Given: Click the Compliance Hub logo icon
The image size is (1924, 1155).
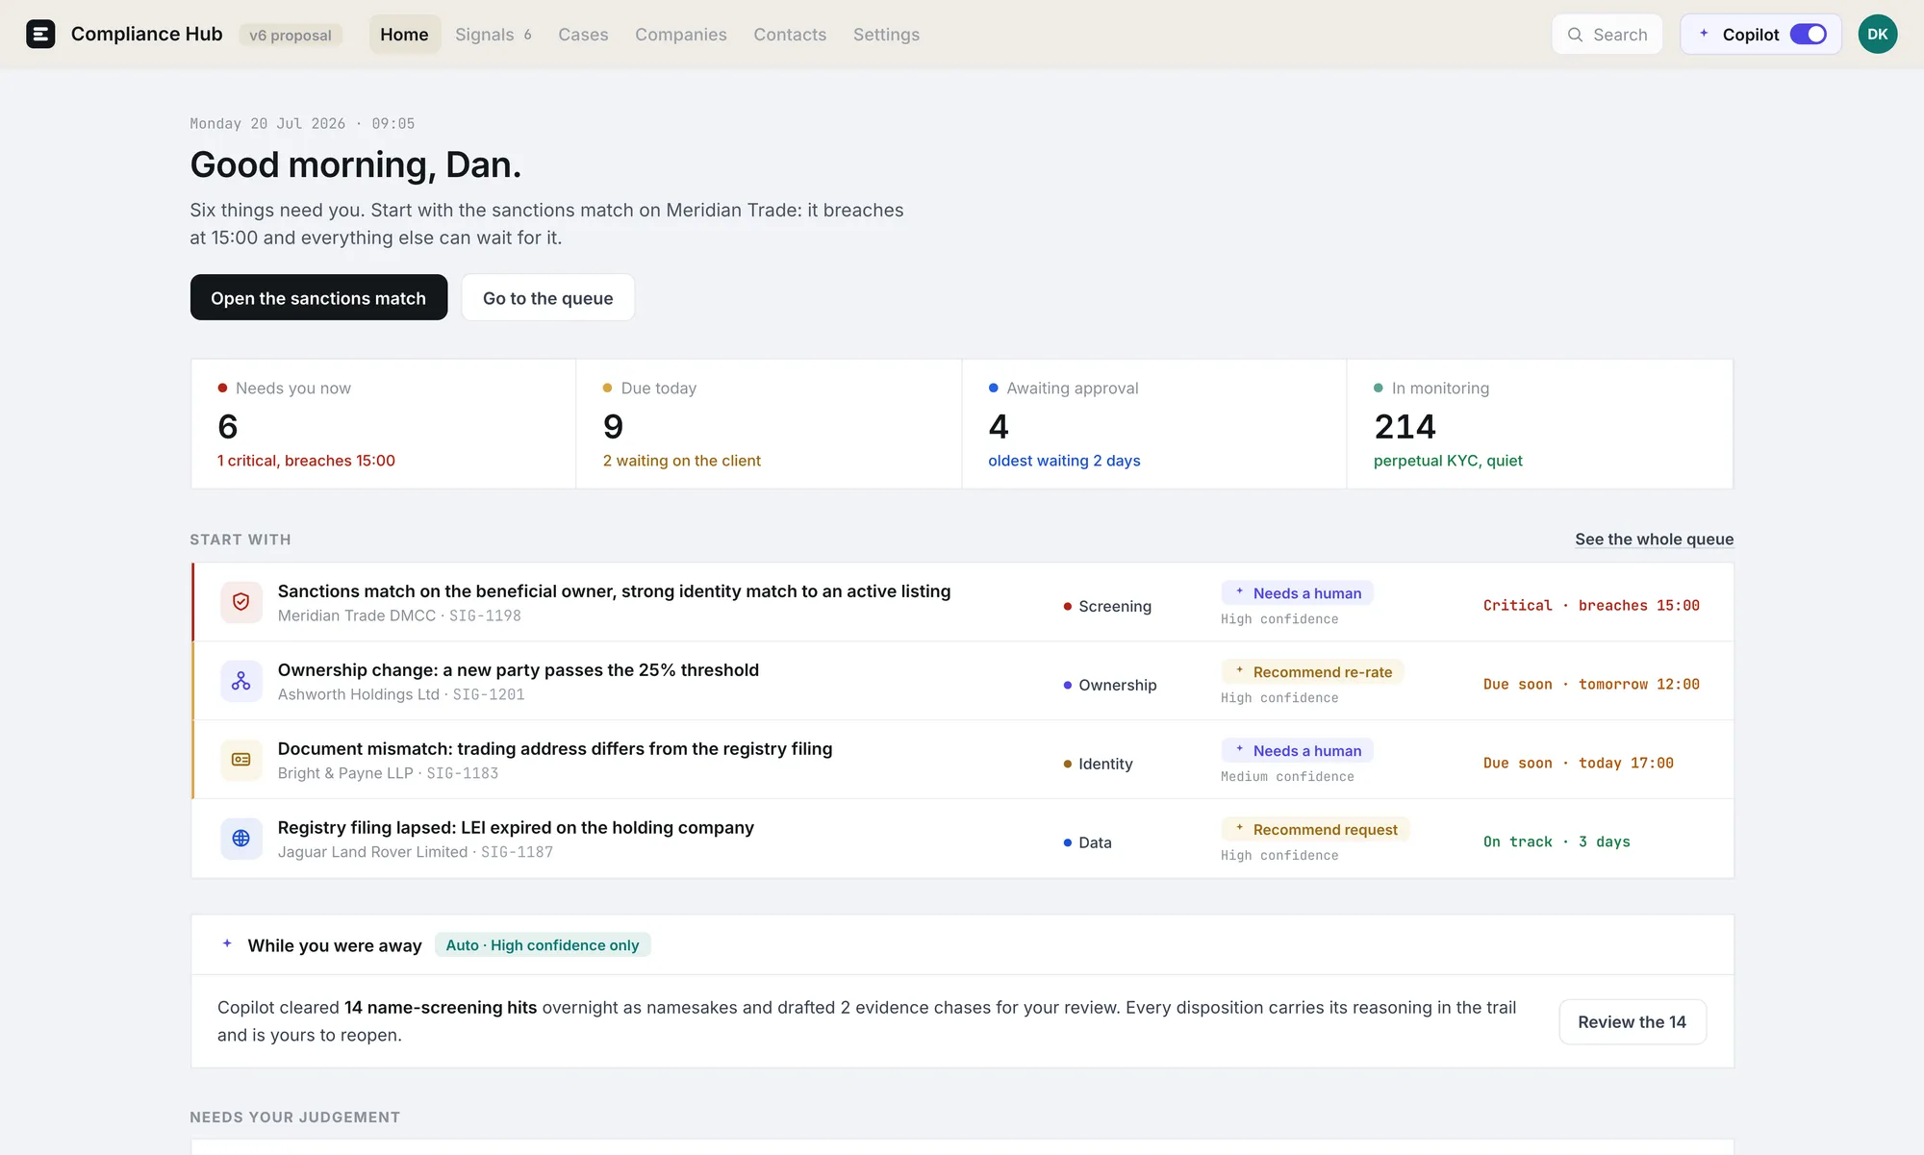Looking at the screenshot, I should (40, 35).
